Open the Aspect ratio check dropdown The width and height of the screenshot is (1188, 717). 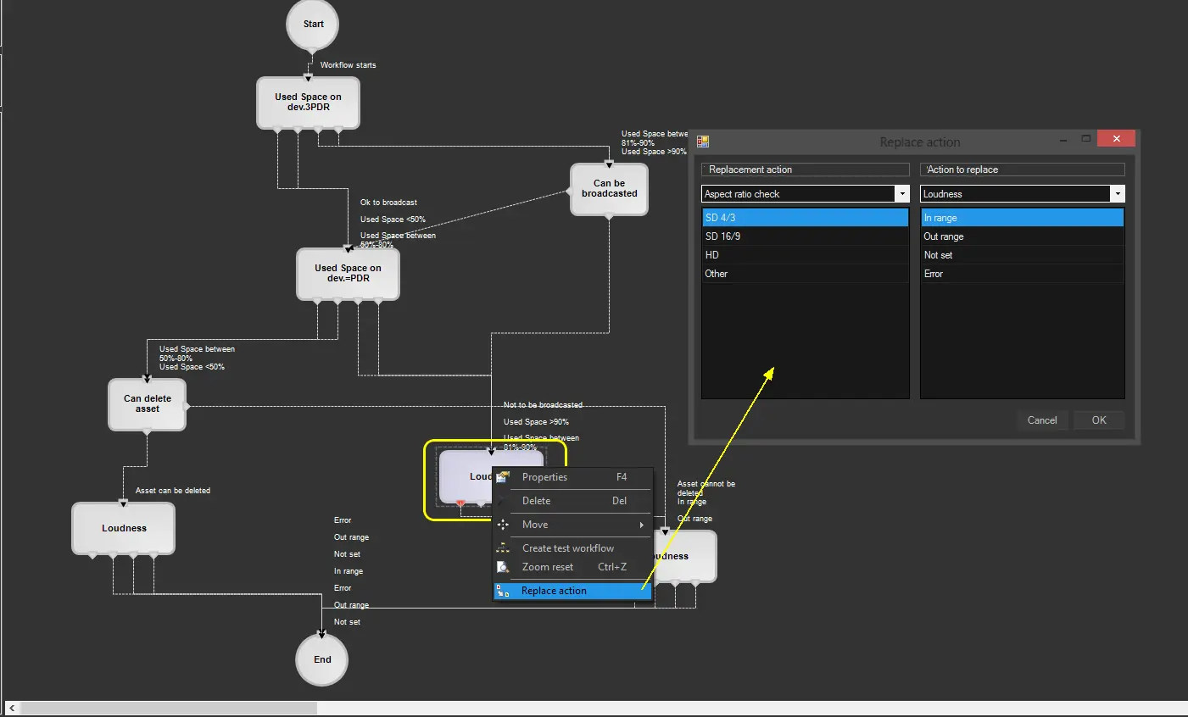(x=901, y=194)
